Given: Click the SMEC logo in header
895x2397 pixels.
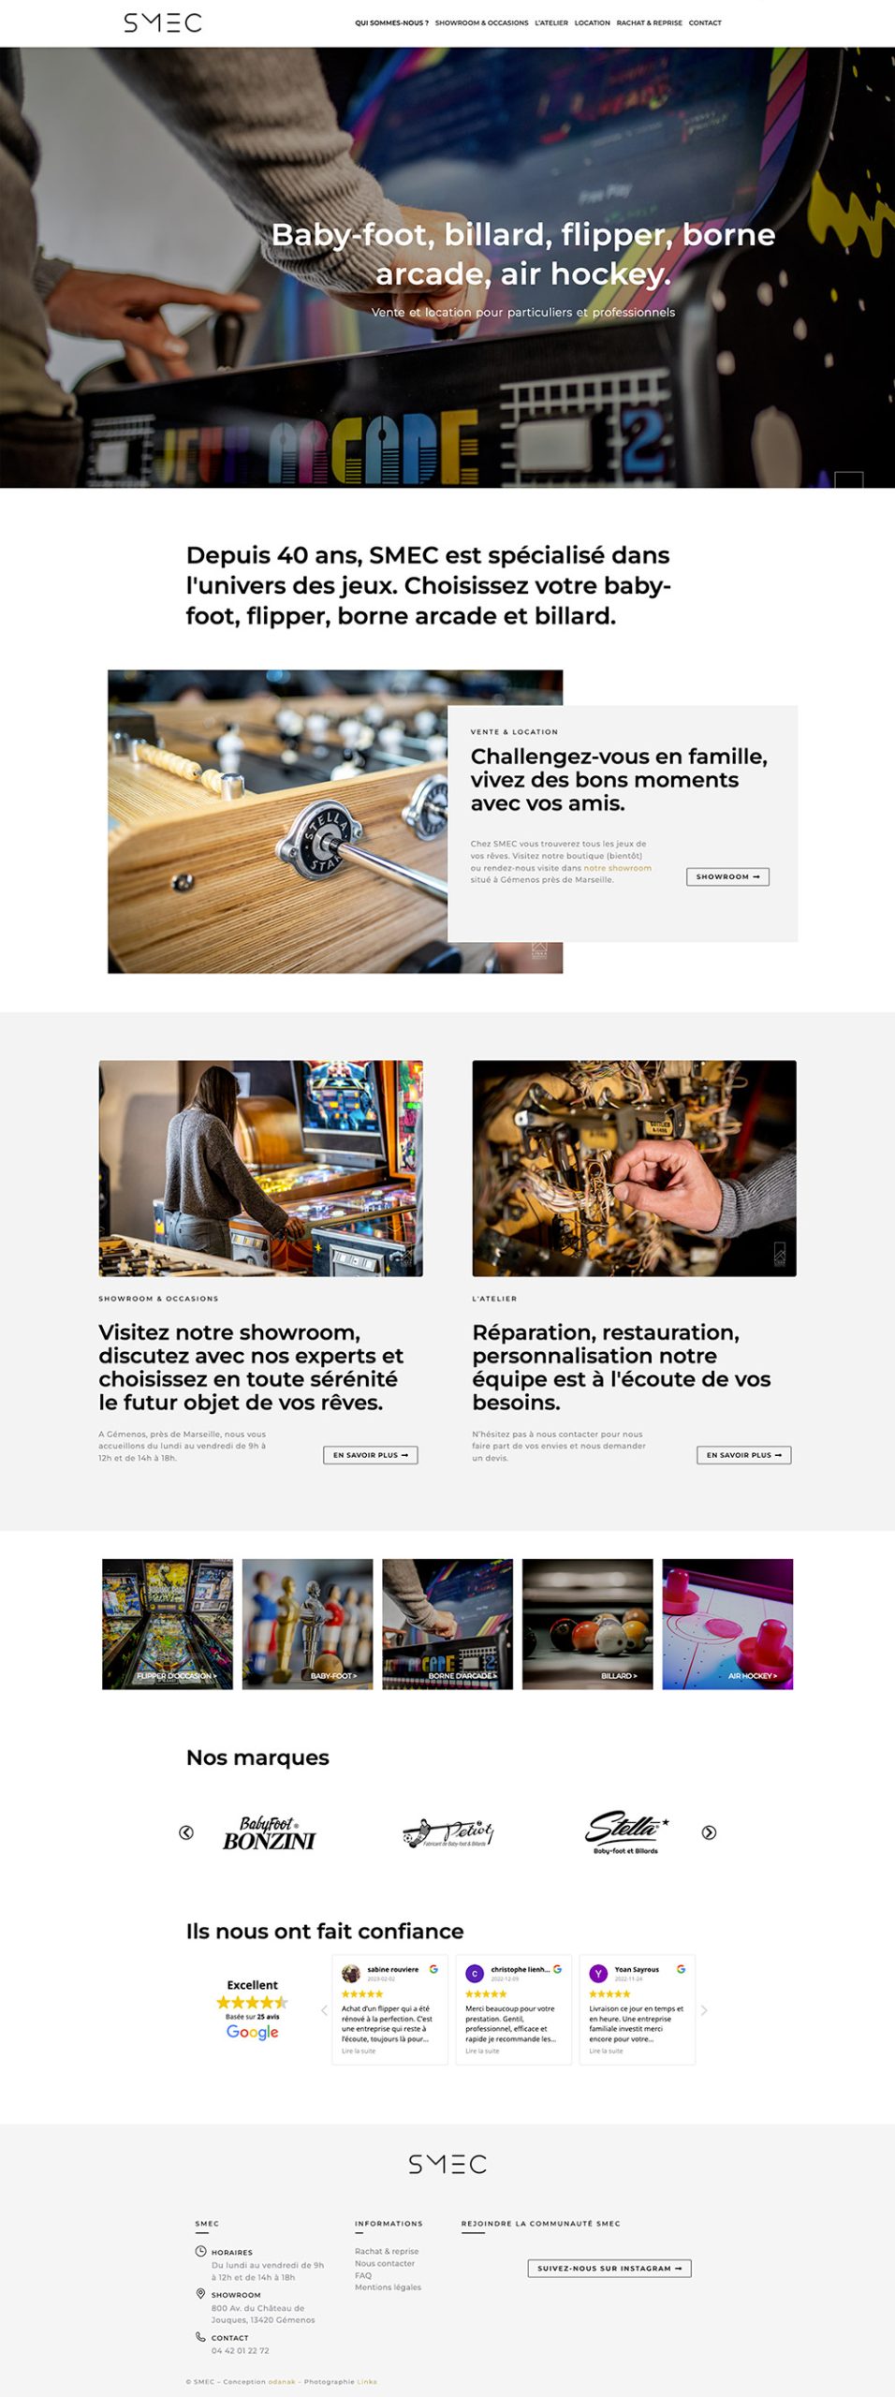Looking at the screenshot, I should point(163,22).
